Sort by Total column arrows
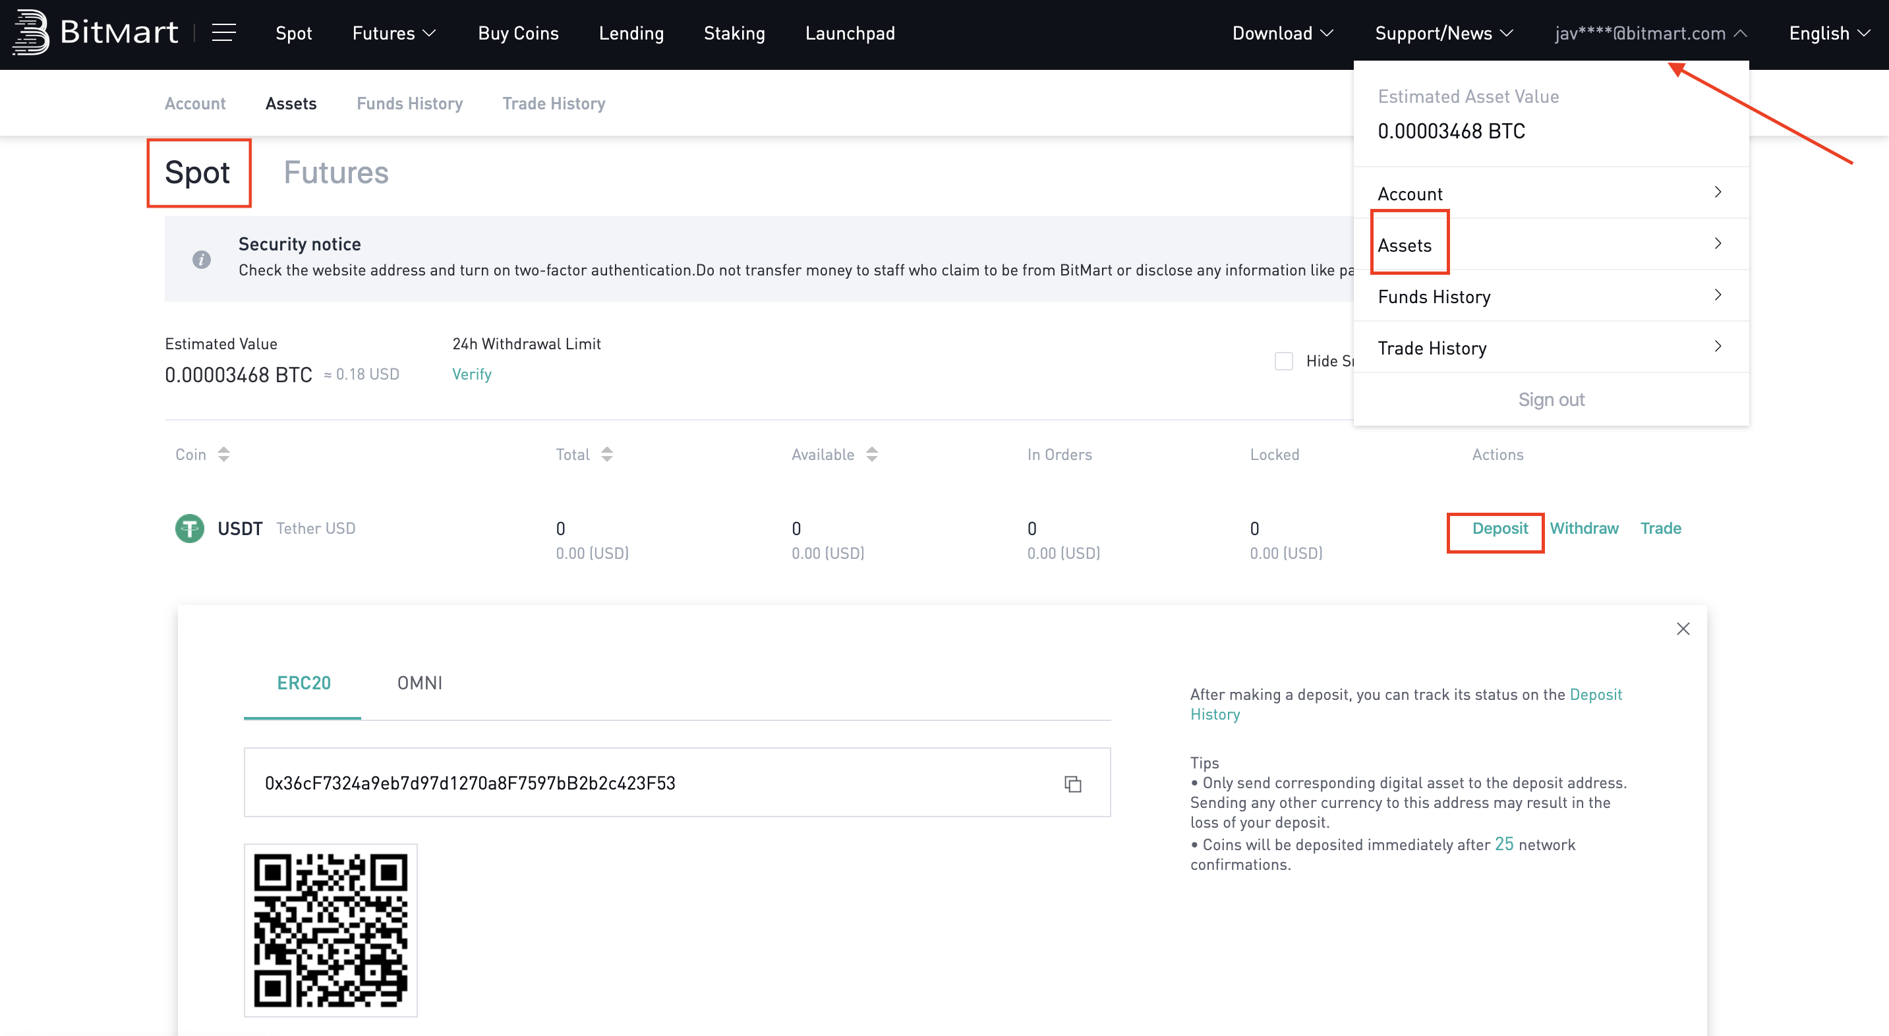The width and height of the screenshot is (1889, 1036). point(606,455)
